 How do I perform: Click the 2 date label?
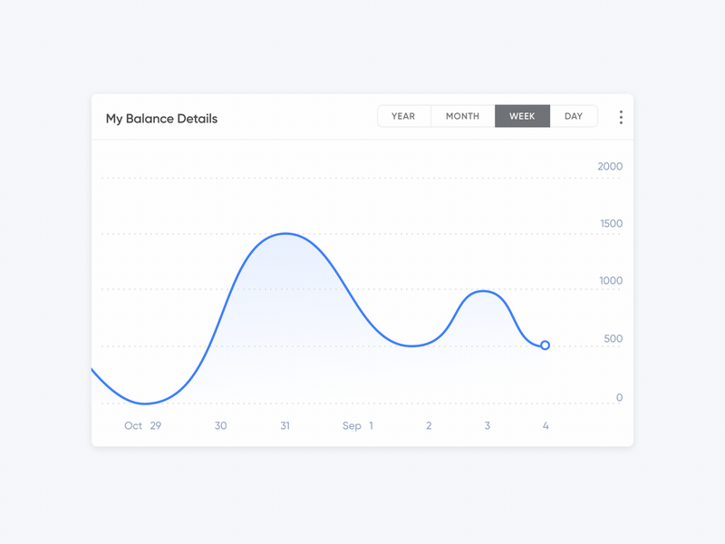point(429,425)
